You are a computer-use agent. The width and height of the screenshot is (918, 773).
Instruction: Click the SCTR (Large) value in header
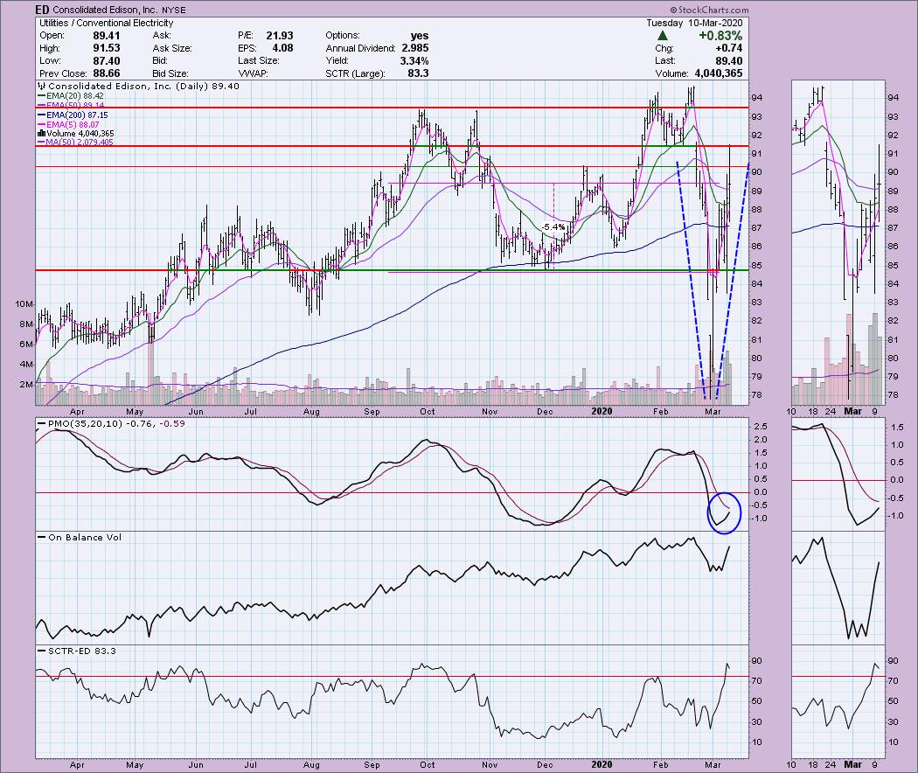[418, 73]
